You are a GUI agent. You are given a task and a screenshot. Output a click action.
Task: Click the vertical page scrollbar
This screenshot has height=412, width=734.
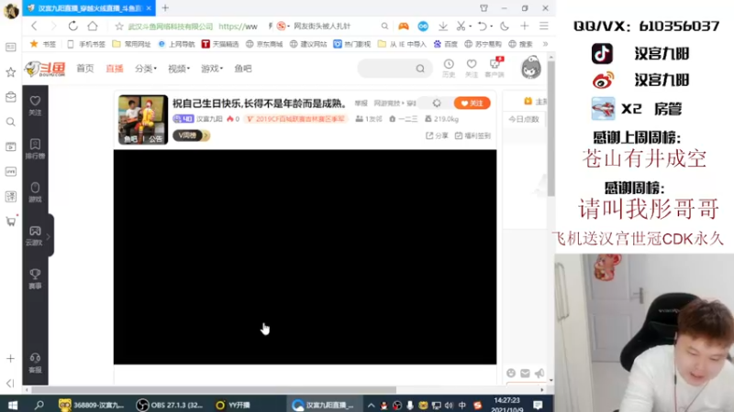(551, 128)
